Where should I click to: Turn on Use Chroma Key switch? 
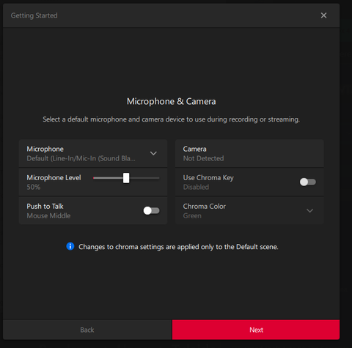coord(308,182)
